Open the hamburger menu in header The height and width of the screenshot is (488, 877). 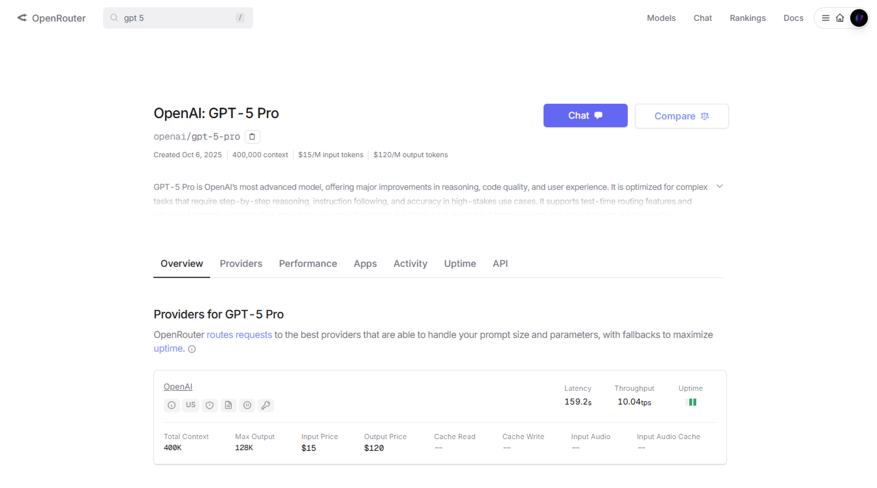[x=825, y=18]
